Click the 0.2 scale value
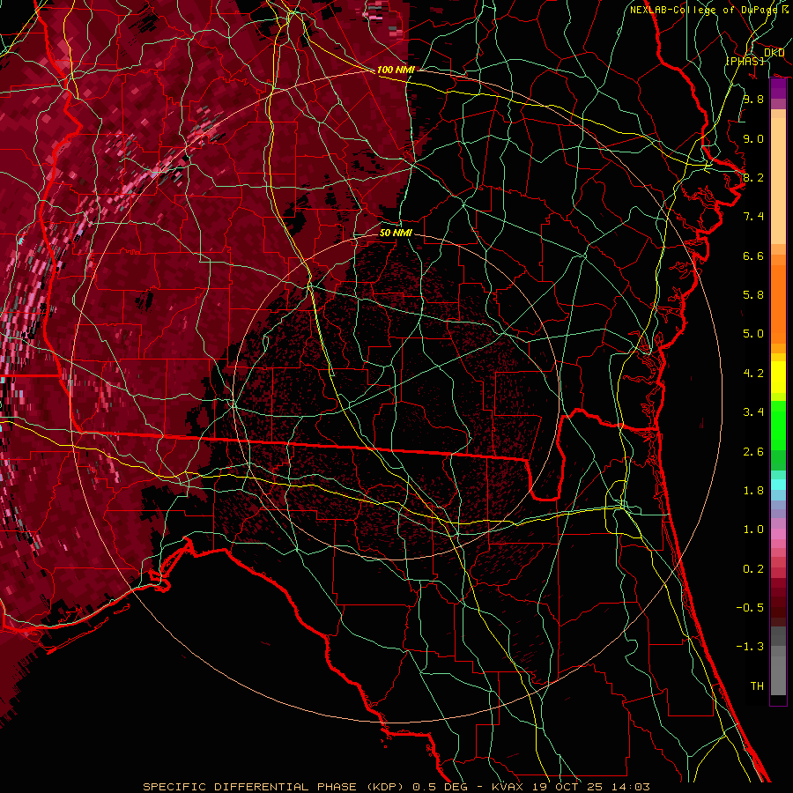This screenshot has width=793, height=793. point(753,569)
